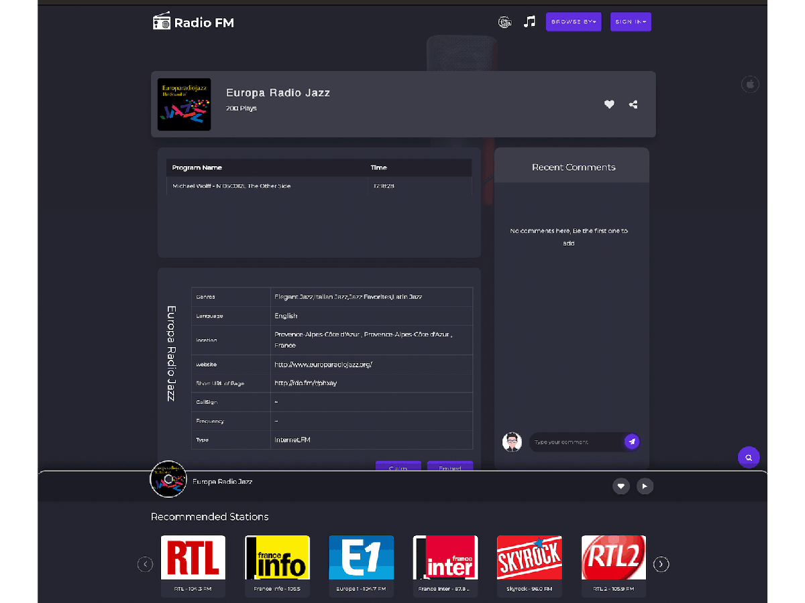Click the Recent Comments heading

click(574, 167)
